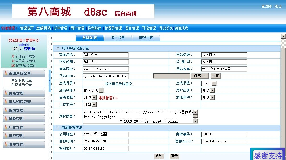Viewport: 286px width, 160px height.
Task: Open 系统显示设置 sub-link in sidebar
Action: click(x=21, y=85)
